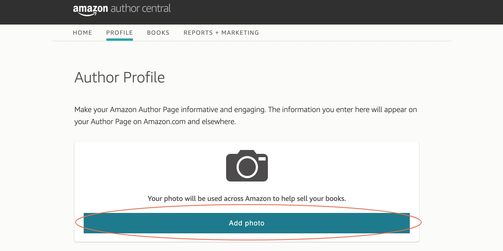This screenshot has height=251, width=503.
Task: Select the photo usage description text
Action: click(247, 199)
